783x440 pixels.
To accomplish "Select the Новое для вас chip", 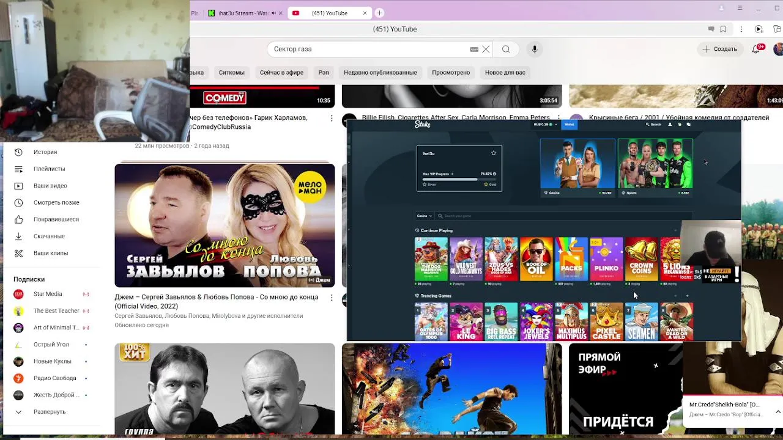I will point(505,73).
